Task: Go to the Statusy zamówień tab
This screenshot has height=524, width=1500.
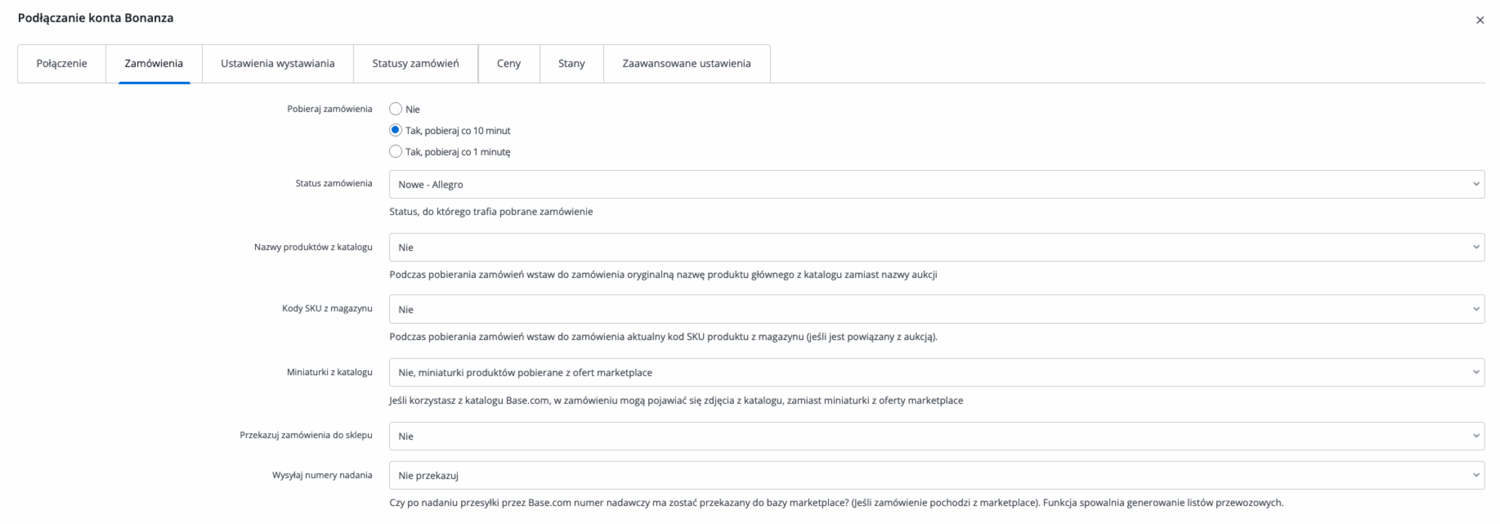Action: pos(415,63)
